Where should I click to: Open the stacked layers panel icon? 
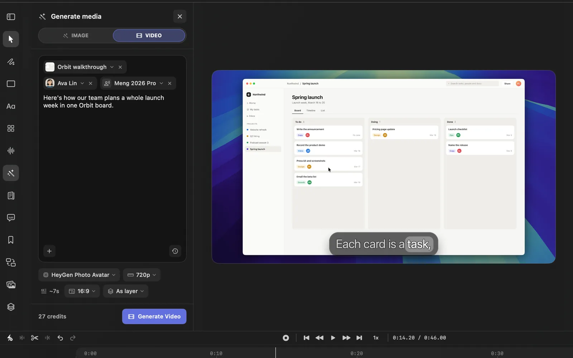click(x=11, y=307)
